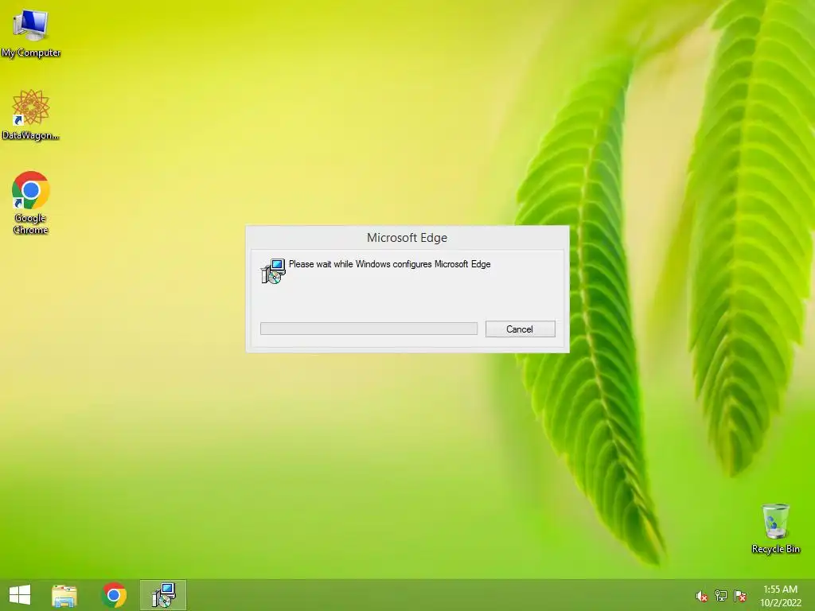This screenshot has height=611, width=815.
Task: Open the Action Center flag icon
Action: (x=739, y=595)
